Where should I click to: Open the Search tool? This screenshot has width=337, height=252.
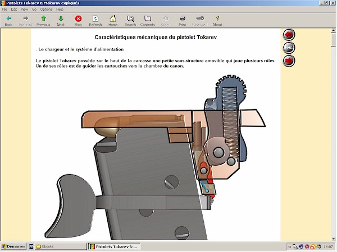tap(130, 21)
